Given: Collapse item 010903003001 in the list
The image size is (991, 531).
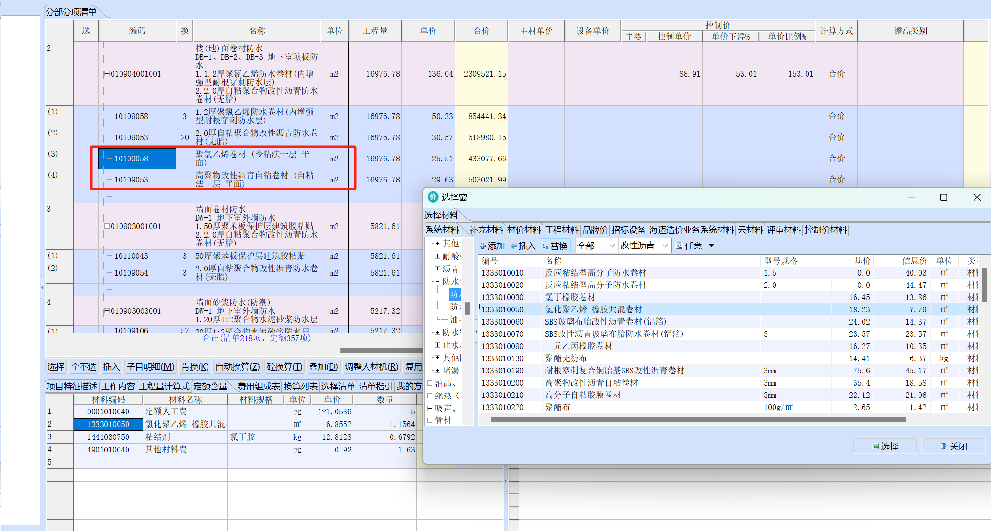Looking at the screenshot, I should tap(107, 311).
